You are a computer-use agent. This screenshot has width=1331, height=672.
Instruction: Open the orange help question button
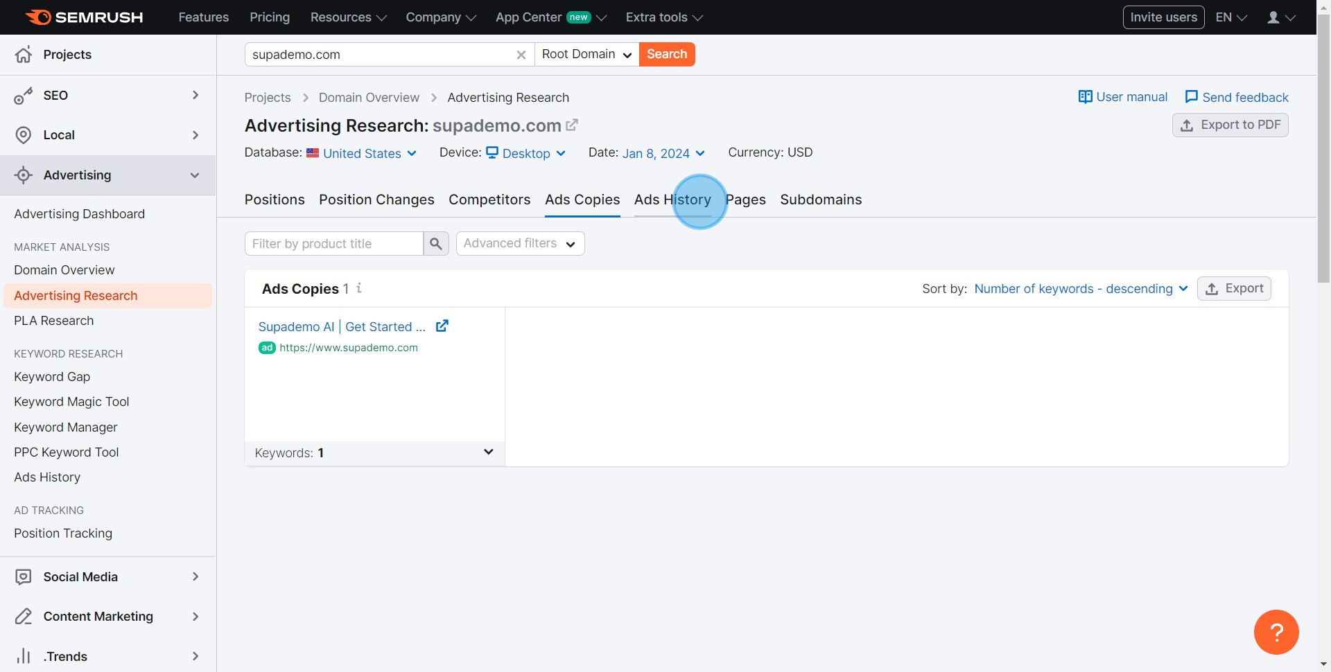[x=1276, y=632]
